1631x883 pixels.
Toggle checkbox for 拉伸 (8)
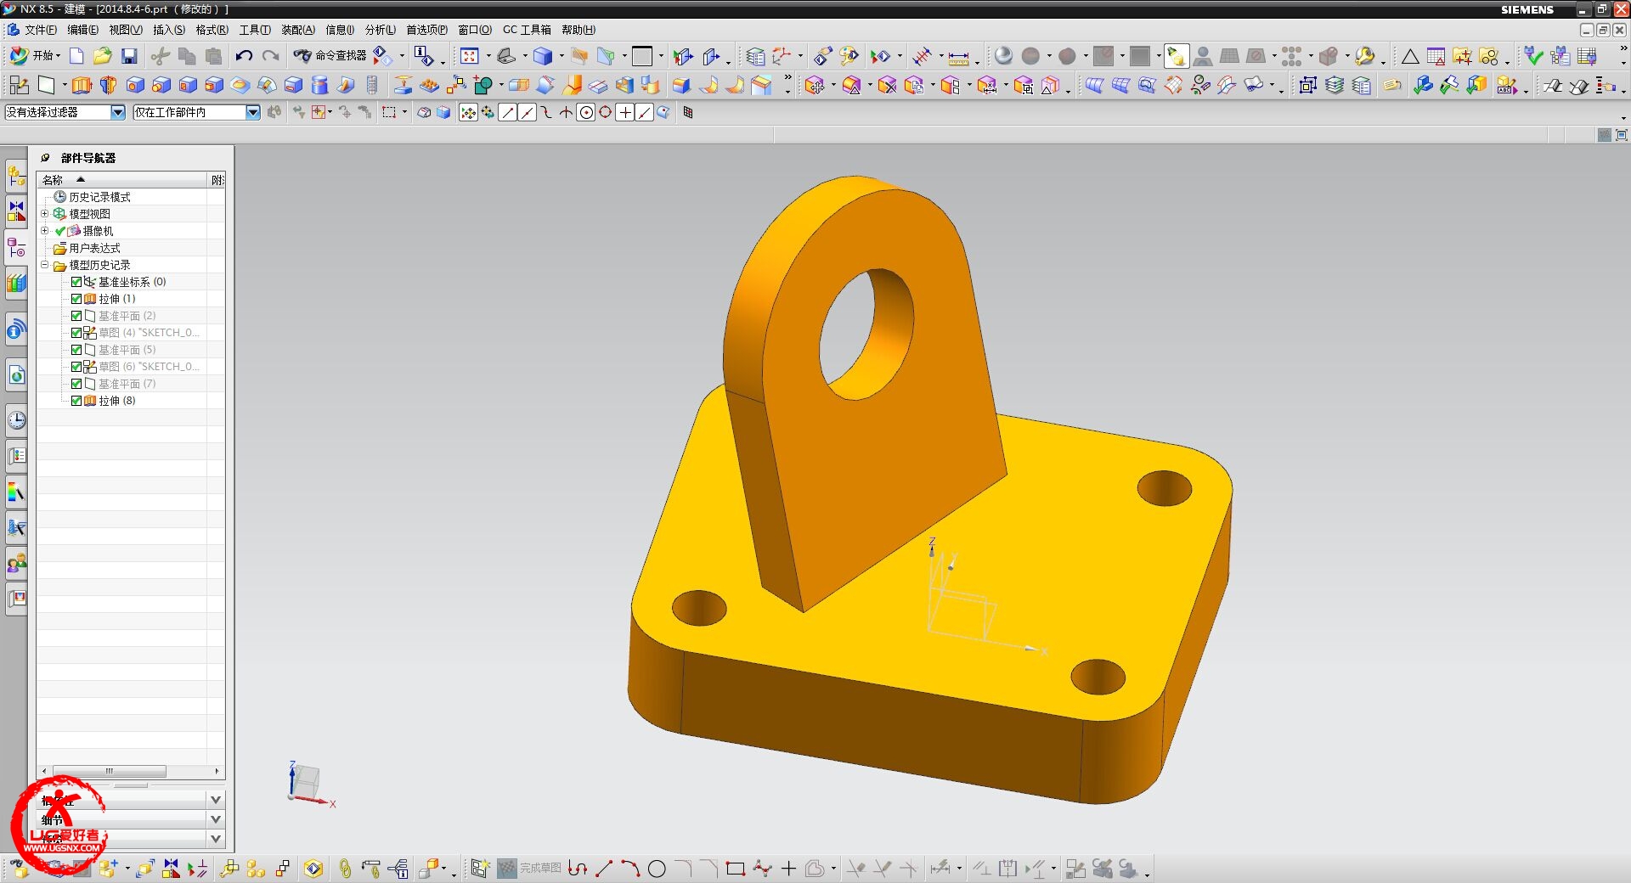tap(76, 401)
